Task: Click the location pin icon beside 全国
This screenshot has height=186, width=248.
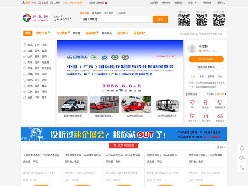Action: coord(23,3)
